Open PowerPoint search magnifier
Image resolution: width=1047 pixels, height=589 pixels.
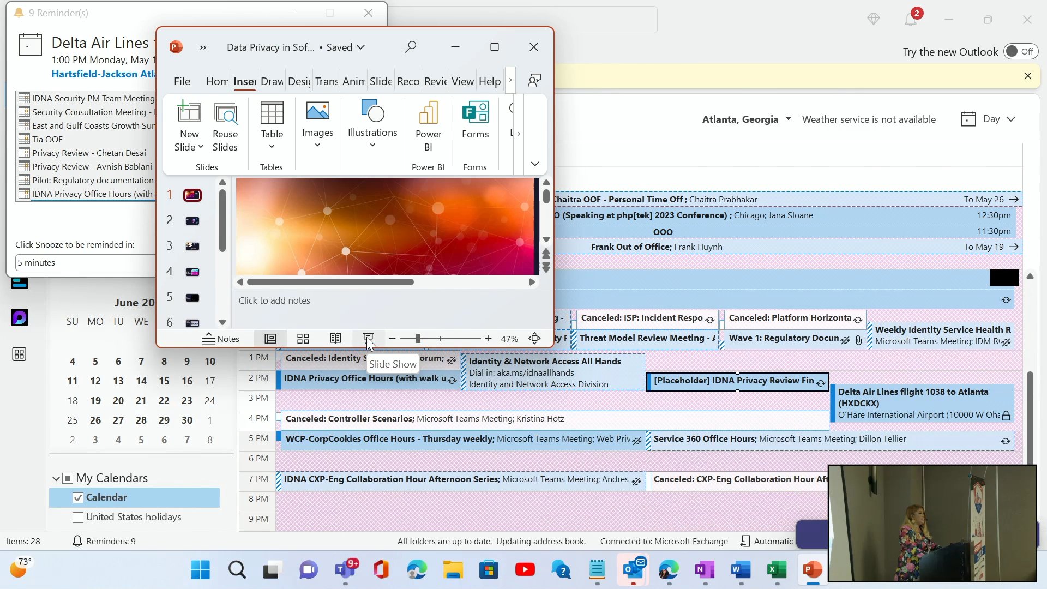pyautogui.click(x=411, y=47)
